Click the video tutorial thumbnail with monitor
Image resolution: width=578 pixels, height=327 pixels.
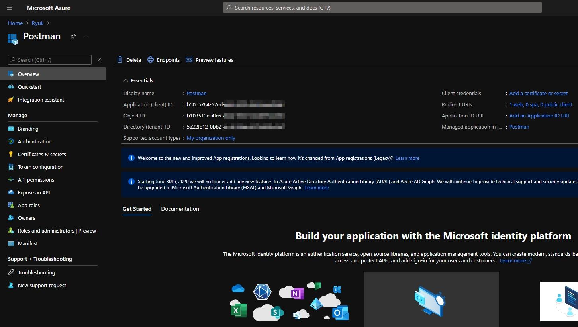click(x=431, y=299)
